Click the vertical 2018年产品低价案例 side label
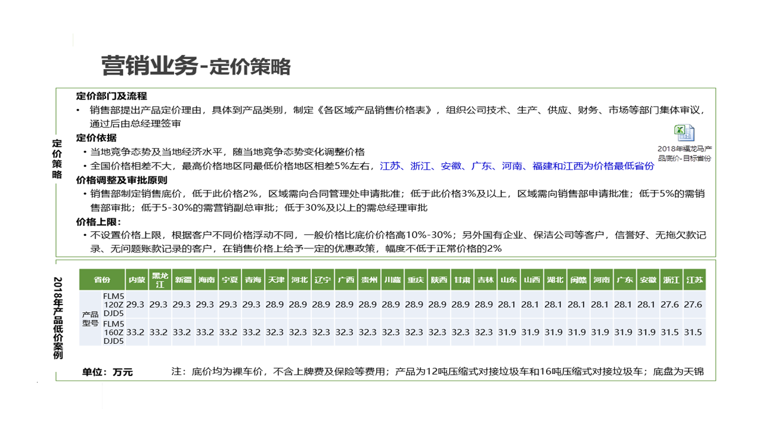Screen dimensions: 763x429 58,317
